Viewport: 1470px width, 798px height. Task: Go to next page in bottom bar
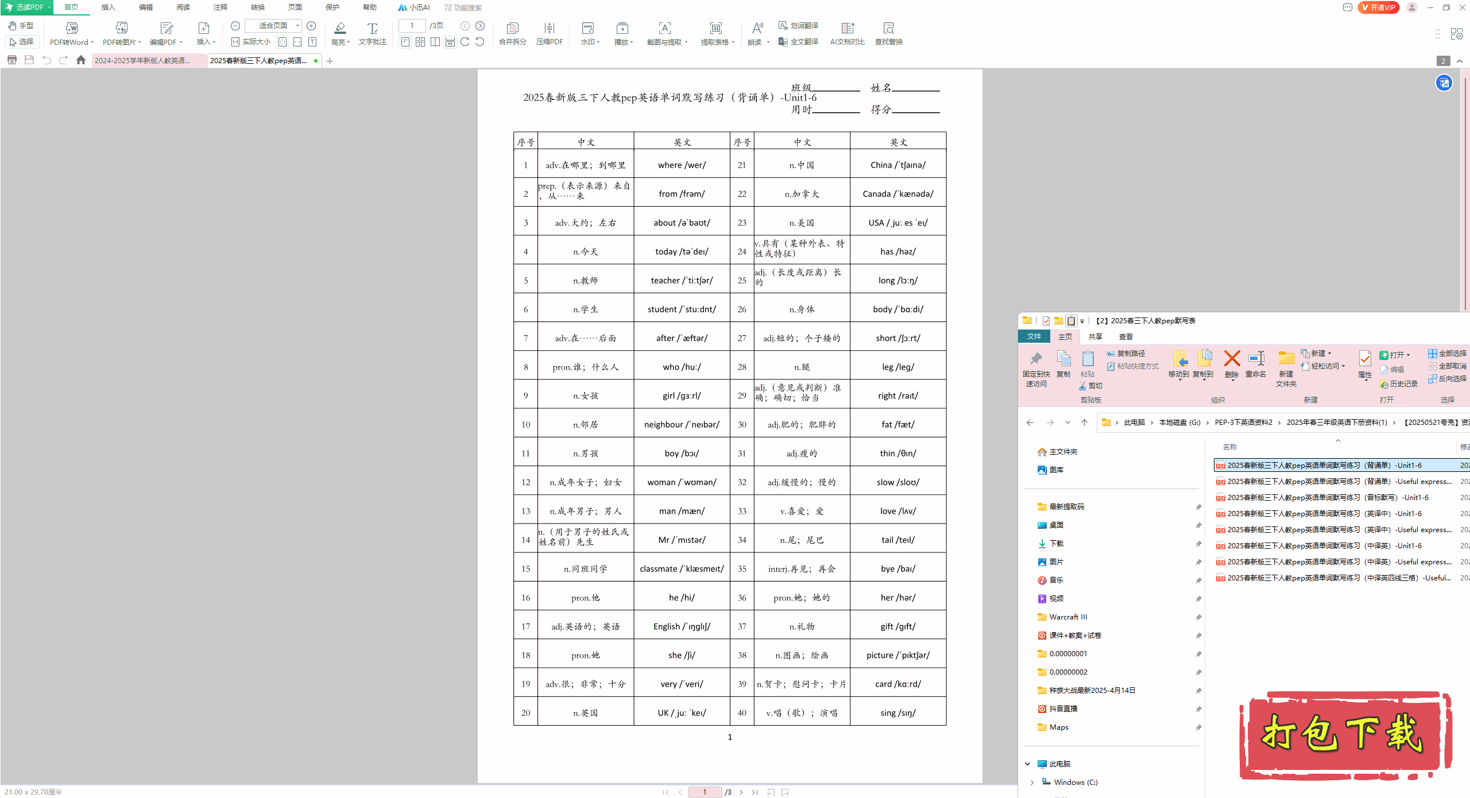click(741, 792)
